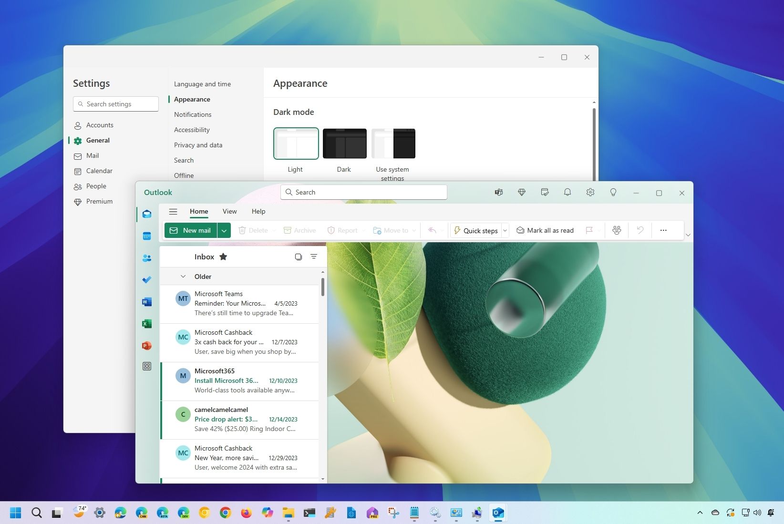Screen dimensions: 784x524
Task: Launch Word from the Outlook sidebar
Action: pyautogui.click(x=146, y=301)
